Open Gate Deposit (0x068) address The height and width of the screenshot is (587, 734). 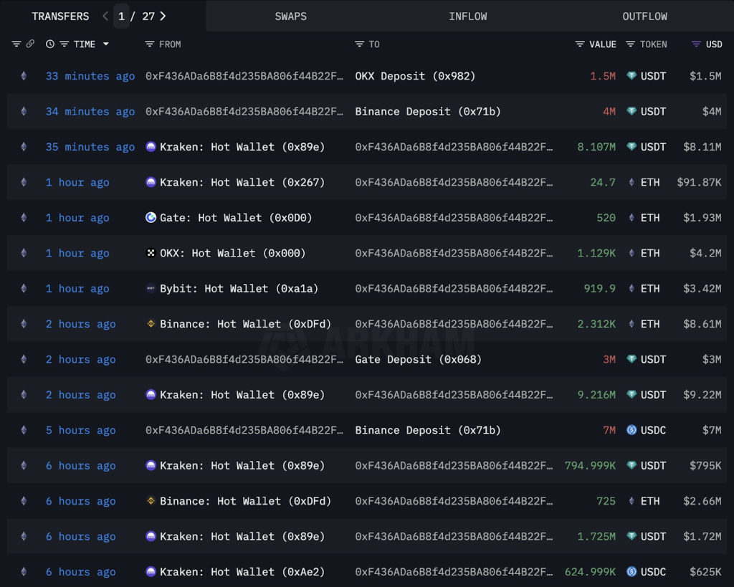click(x=418, y=360)
